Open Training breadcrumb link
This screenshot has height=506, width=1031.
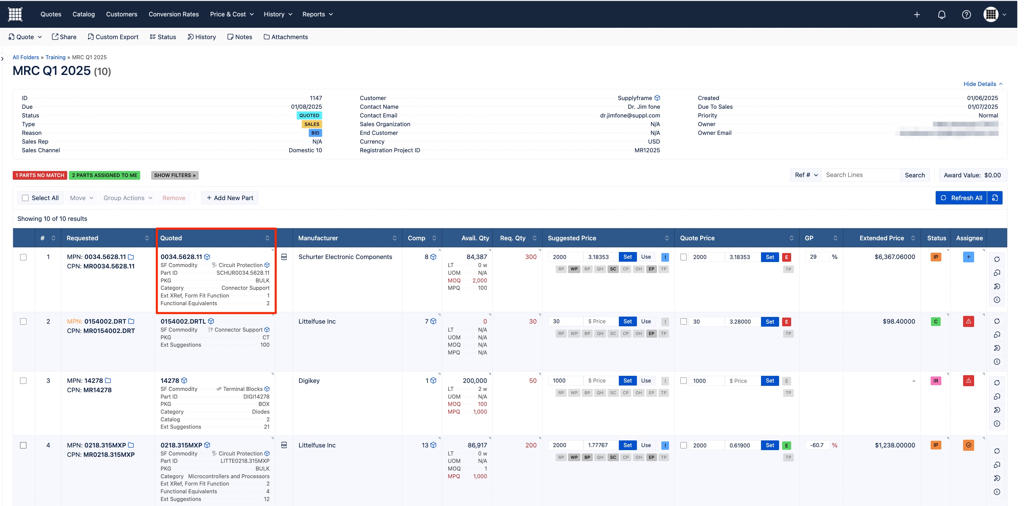(55, 57)
